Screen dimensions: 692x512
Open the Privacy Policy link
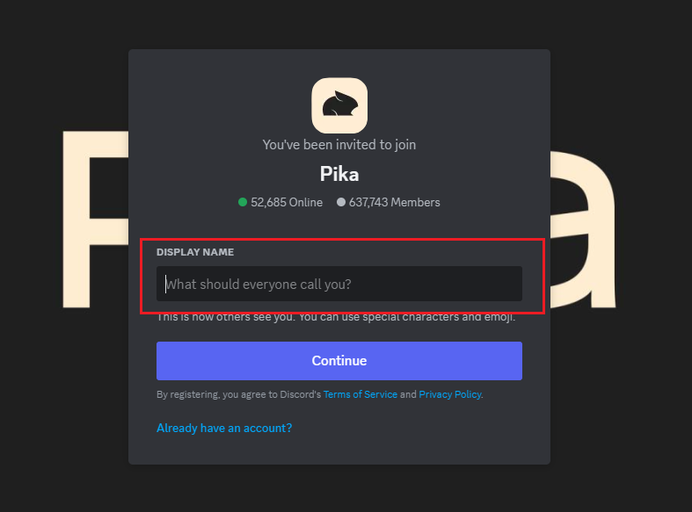point(449,394)
